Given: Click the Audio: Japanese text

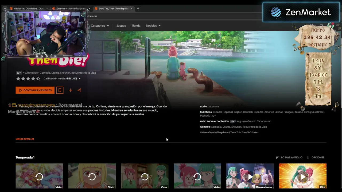Looking at the screenshot, I should coord(209,106).
